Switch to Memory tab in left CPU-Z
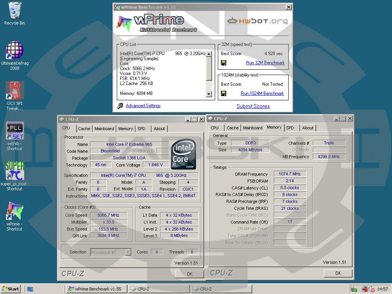 tap(126, 129)
